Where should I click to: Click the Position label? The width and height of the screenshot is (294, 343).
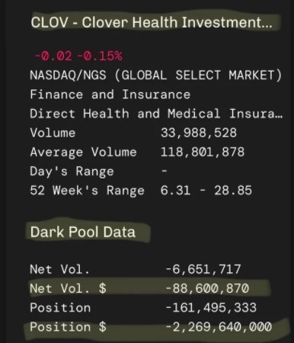coord(60,307)
